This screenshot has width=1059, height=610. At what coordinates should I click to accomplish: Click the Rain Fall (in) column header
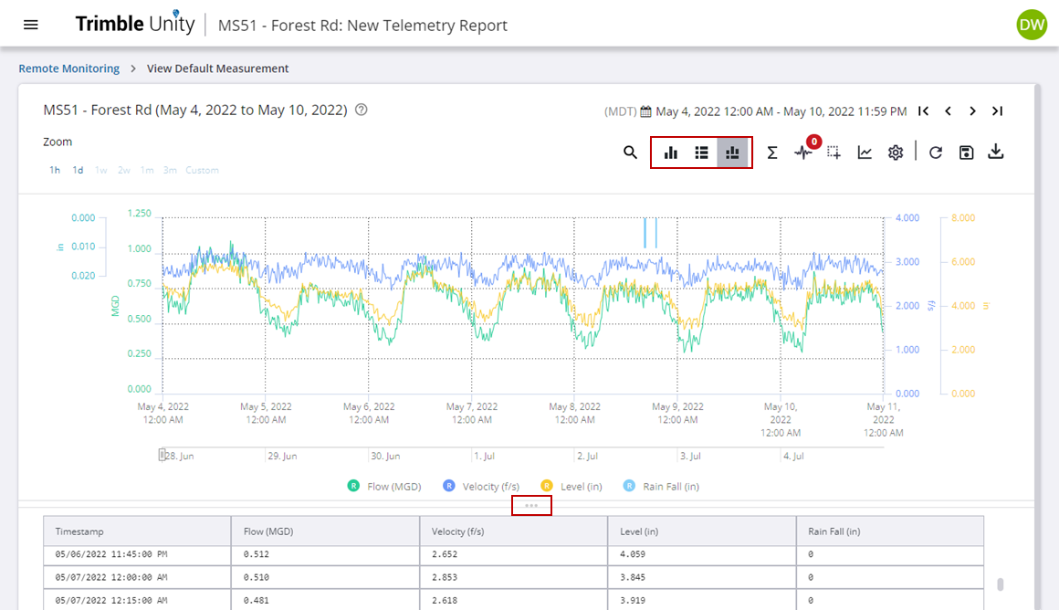point(890,531)
